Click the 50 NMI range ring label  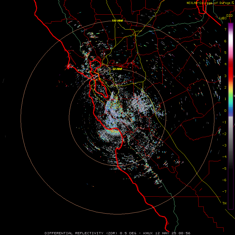tap(117, 69)
